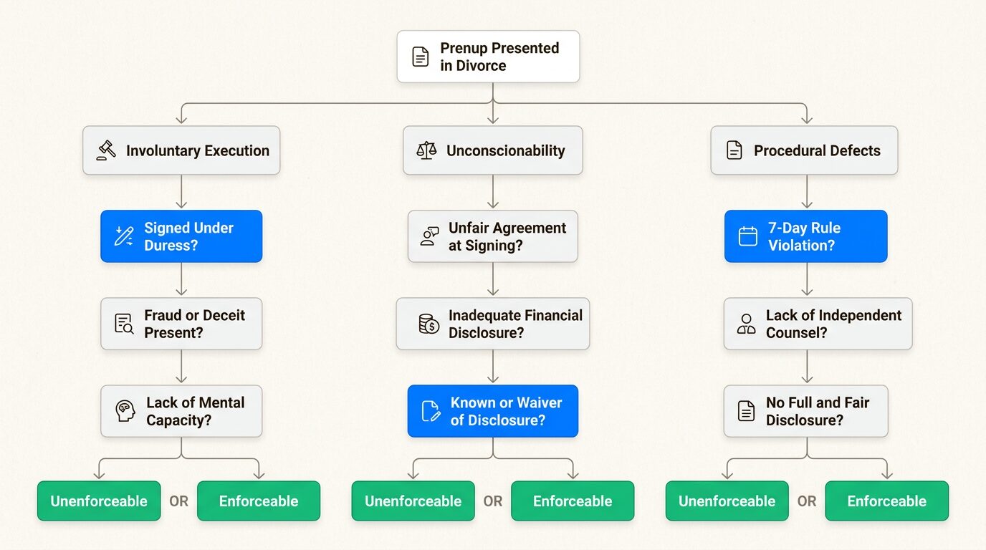
Task: Click the Enforceable outcome under Unconscionability branch
Action: coord(573,501)
